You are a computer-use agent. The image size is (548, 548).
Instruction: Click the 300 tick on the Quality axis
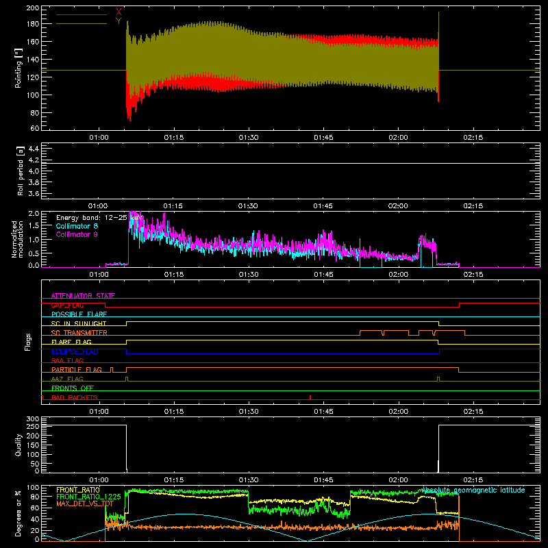33,419
